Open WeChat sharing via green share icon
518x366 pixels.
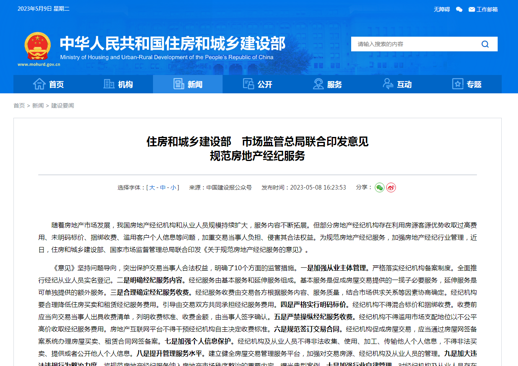click(x=379, y=188)
